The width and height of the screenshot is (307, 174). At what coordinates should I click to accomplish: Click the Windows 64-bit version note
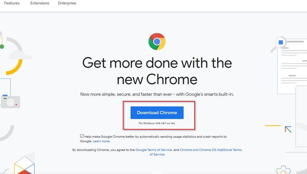157,123
